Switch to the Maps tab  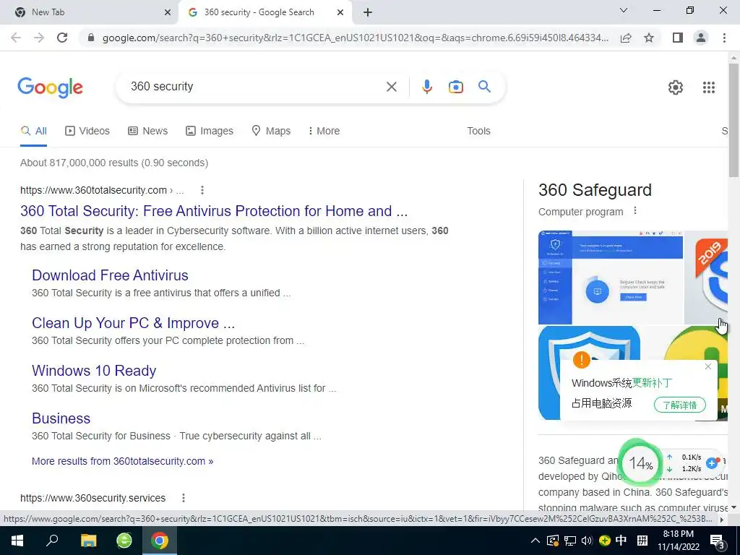(x=271, y=131)
